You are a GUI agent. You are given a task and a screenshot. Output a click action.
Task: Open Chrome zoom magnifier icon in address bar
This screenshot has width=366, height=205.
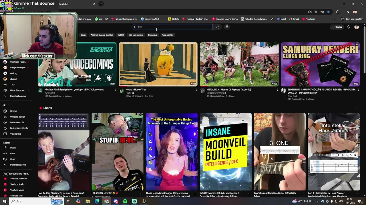[316, 12]
